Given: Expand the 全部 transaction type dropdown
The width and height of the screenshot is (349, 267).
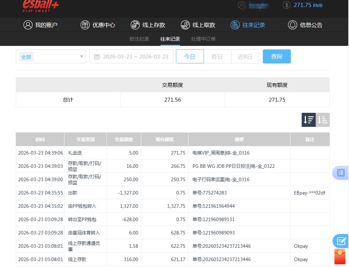Looking at the screenshot, I should pos(50,56).
